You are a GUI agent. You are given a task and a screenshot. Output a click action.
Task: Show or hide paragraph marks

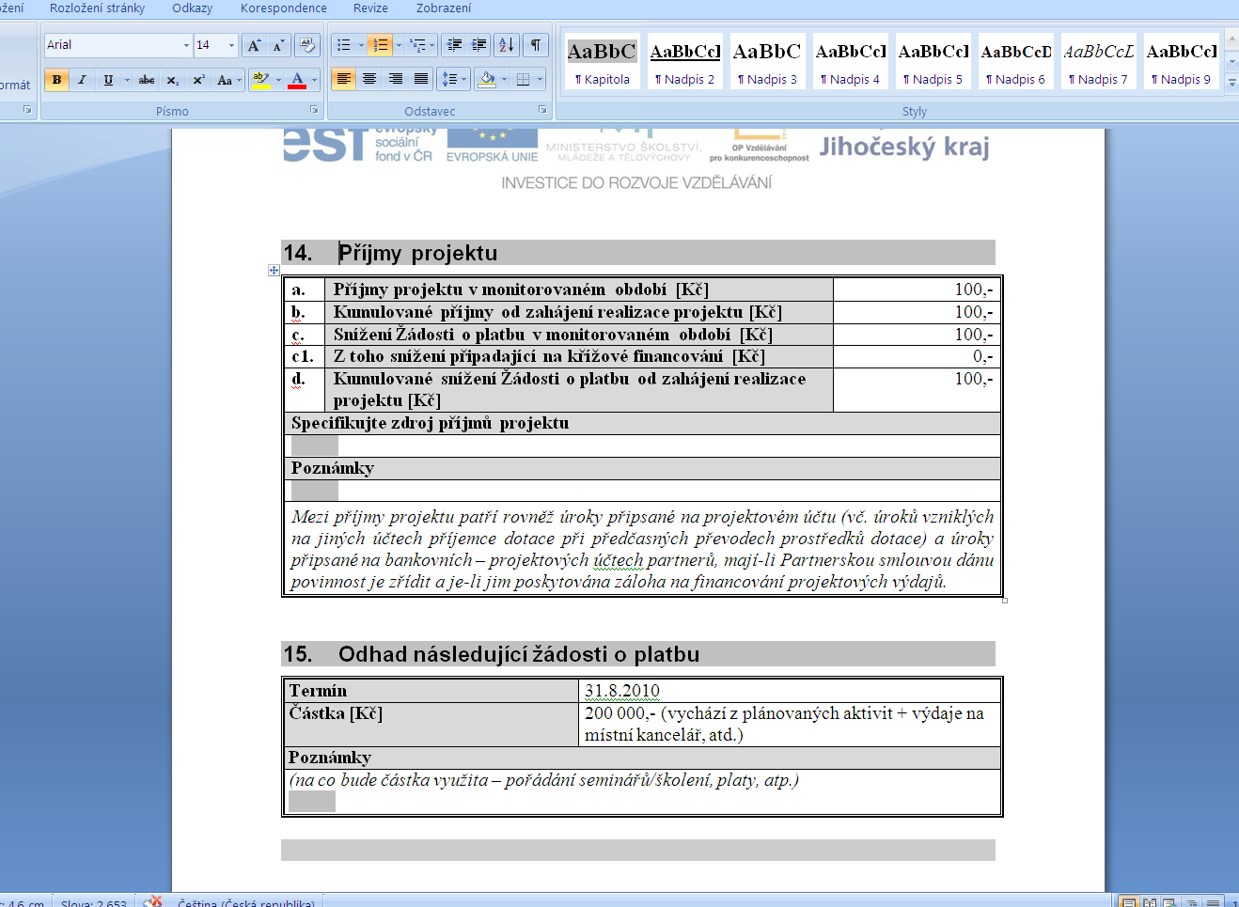[x=535, y=45]
